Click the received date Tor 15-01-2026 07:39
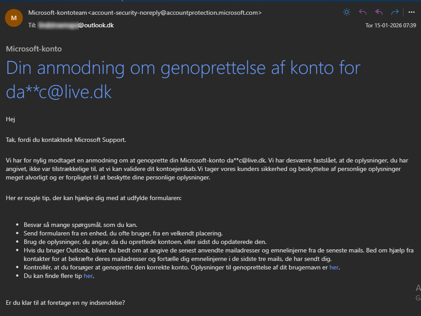Screen dimensions: 421x316 pyautogui.click(x=391, y=26)
